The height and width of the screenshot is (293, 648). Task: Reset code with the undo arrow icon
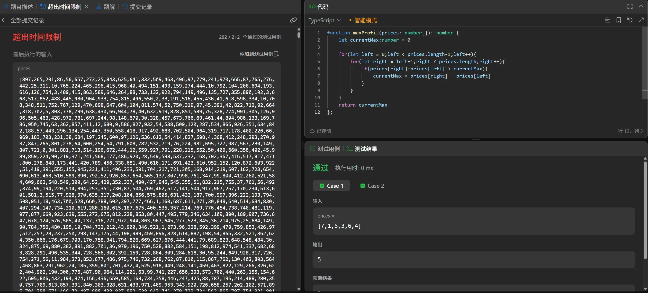point(630,20)
